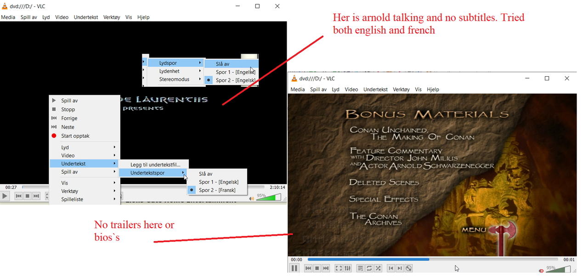The height and width of the screenshot is (277, 588).
Task: Open Vis menu in right VLC window
Action: pyautogui.click(x=418, y=90)
